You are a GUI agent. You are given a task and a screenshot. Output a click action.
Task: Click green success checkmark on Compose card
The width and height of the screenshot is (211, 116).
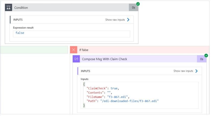(x=206, y=55)
